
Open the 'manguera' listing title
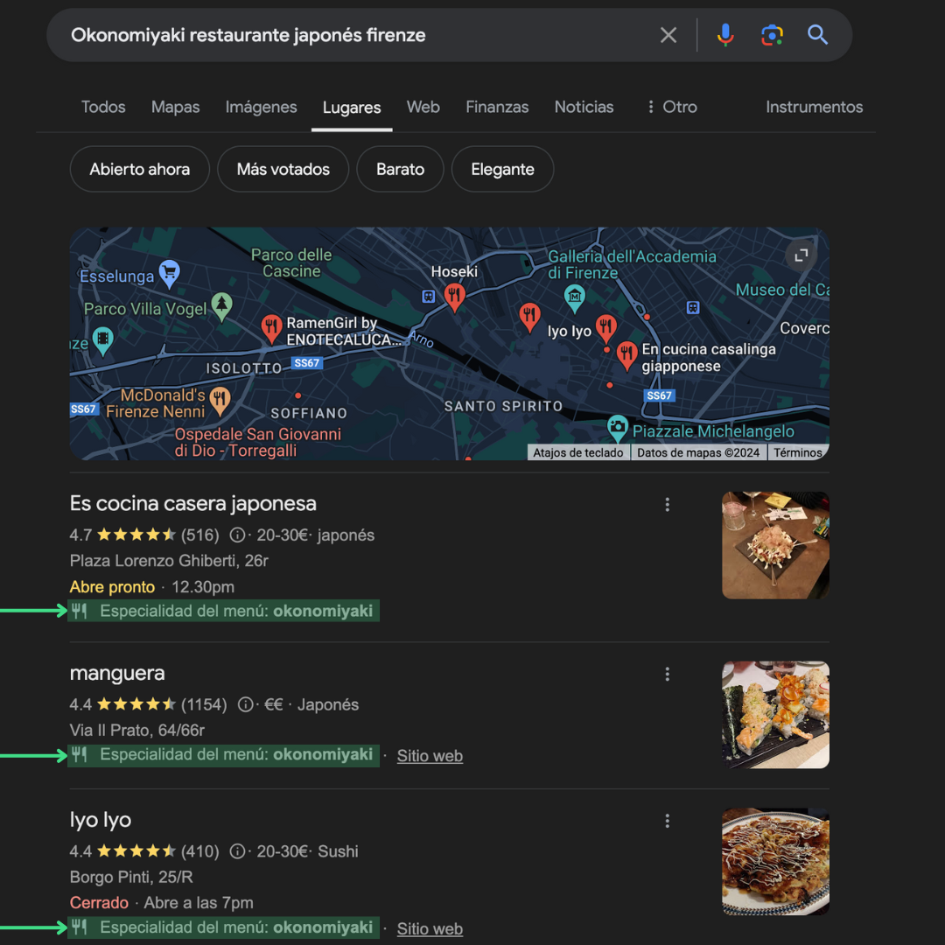[x=117, y=673]
